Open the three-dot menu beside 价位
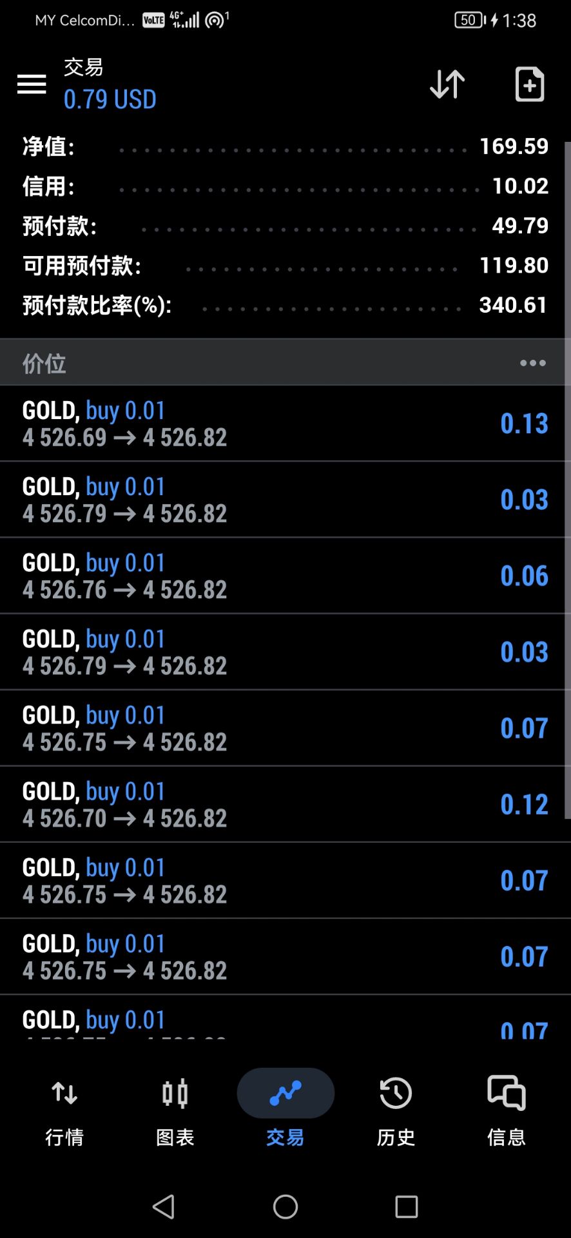 click(x=533, y=363)
